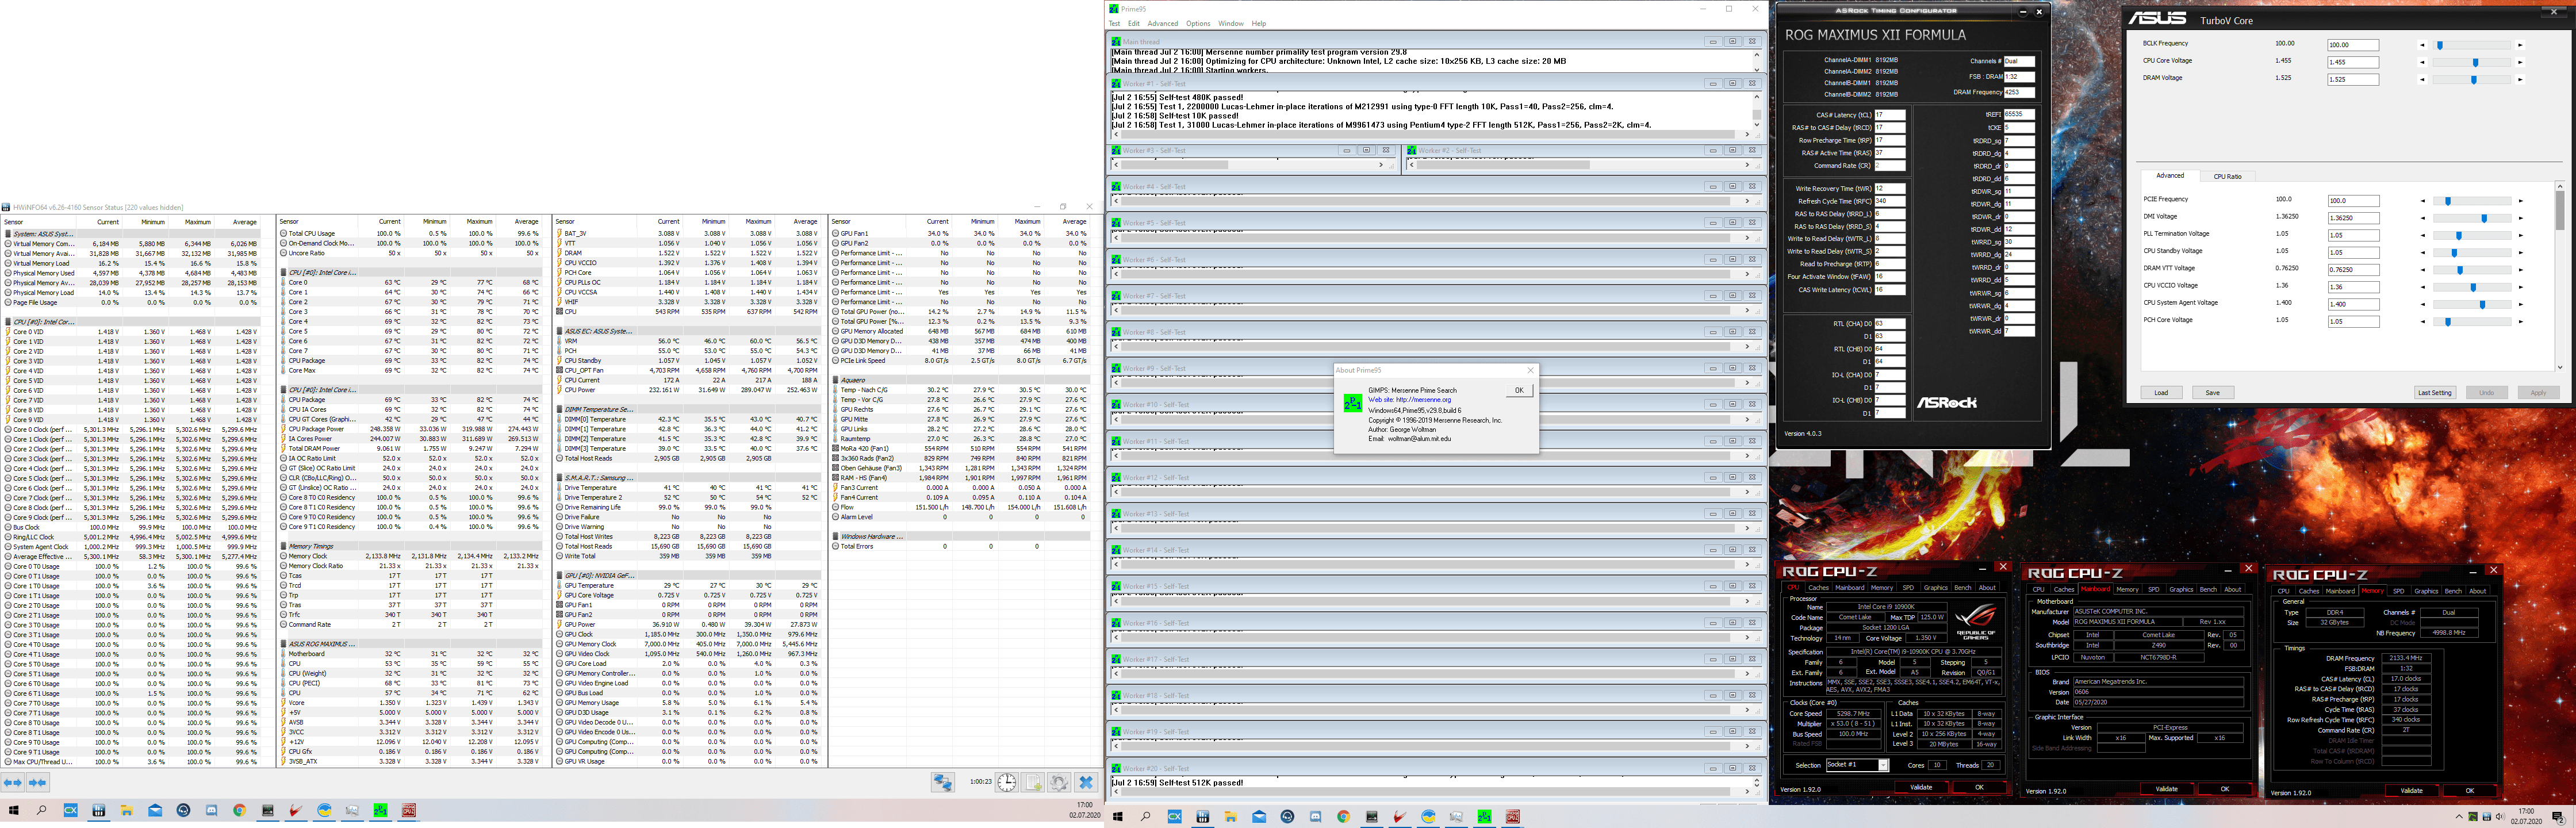Switch to CPU Ratio tab in TurboV Core
2576x828 pixels.
2227,176
